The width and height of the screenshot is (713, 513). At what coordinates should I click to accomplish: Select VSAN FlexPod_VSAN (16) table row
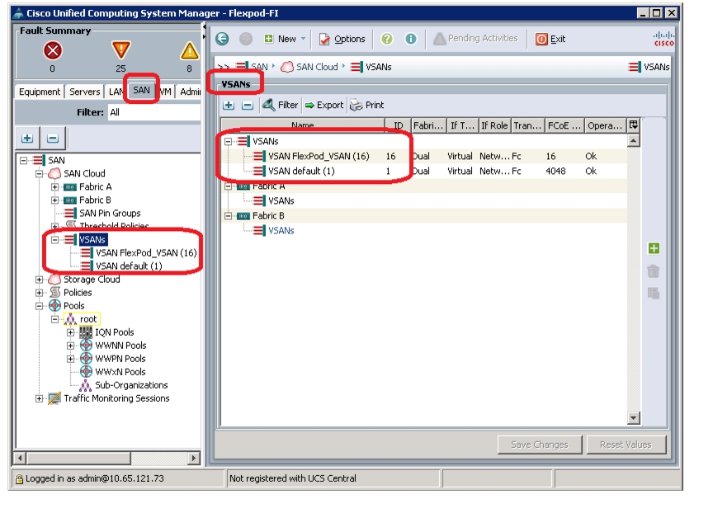[424, 157]
